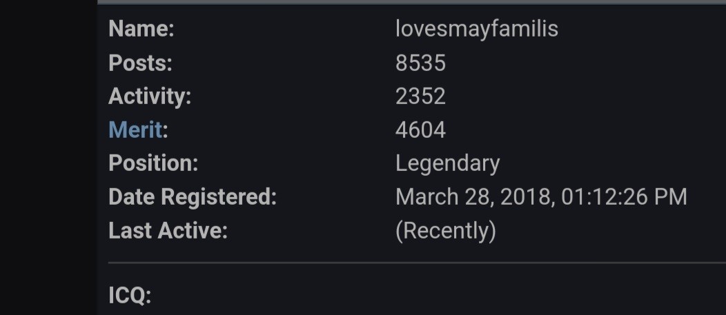The image size is (726, 315).
Task: Select the post count 8535
Action: click(420, 63)
